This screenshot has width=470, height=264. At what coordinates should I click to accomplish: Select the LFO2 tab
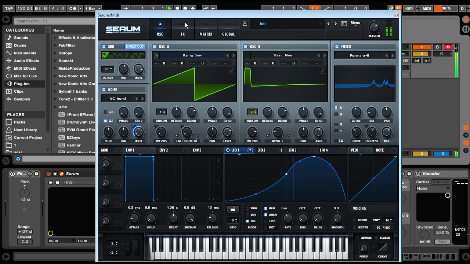tap(261, 150)
